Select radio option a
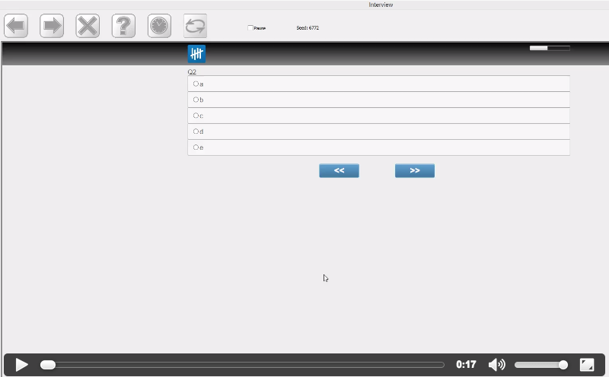 (x=196, y=84)
